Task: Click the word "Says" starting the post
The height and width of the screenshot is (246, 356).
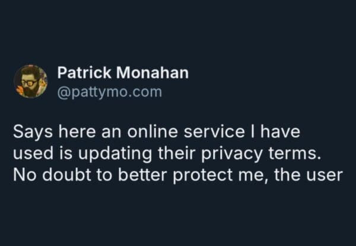Action: pyautogui.click(x=29, y=130)
